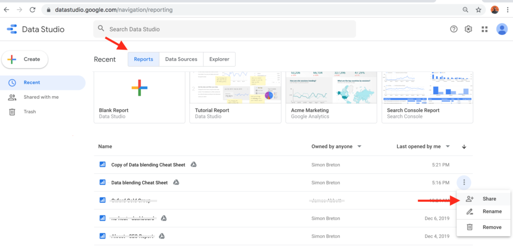
Task: Open the Blank Report template
Action: coord(140,98)
